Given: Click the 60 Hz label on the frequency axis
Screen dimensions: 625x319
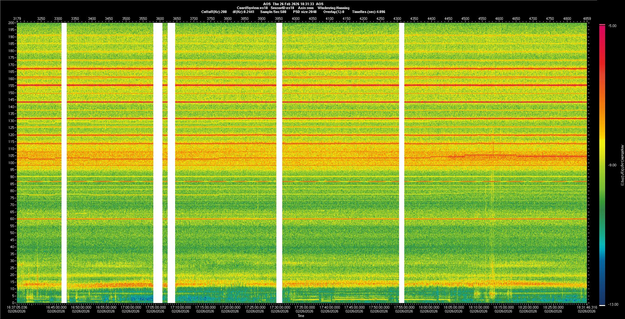Looking at the screenshot, I should point(12,219).
